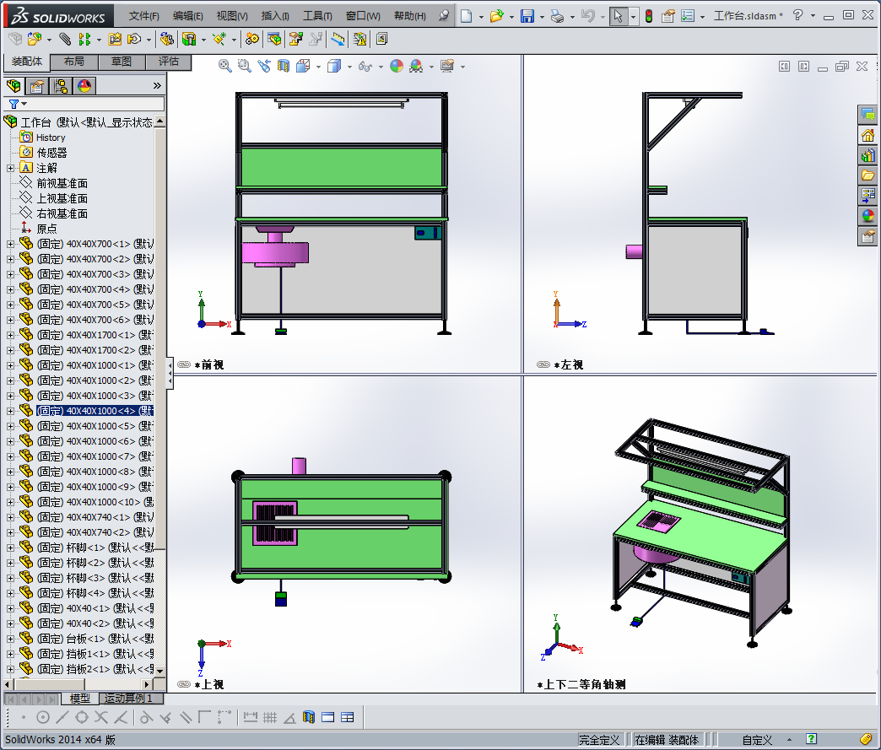Toggle the filter icon above the design tree
Viewport: 881px width, 750px height.
tap(14, 104)
